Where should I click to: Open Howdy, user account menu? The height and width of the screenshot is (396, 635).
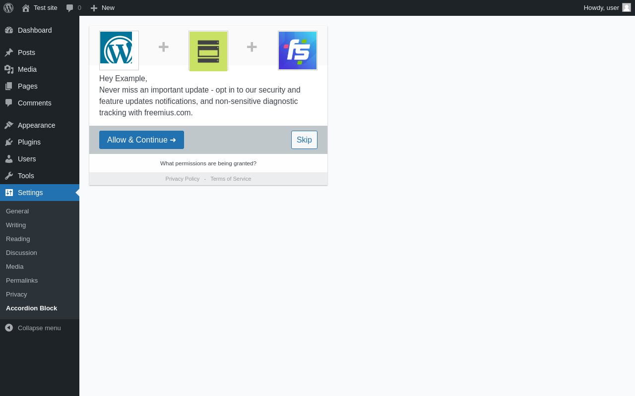point(607,8)
